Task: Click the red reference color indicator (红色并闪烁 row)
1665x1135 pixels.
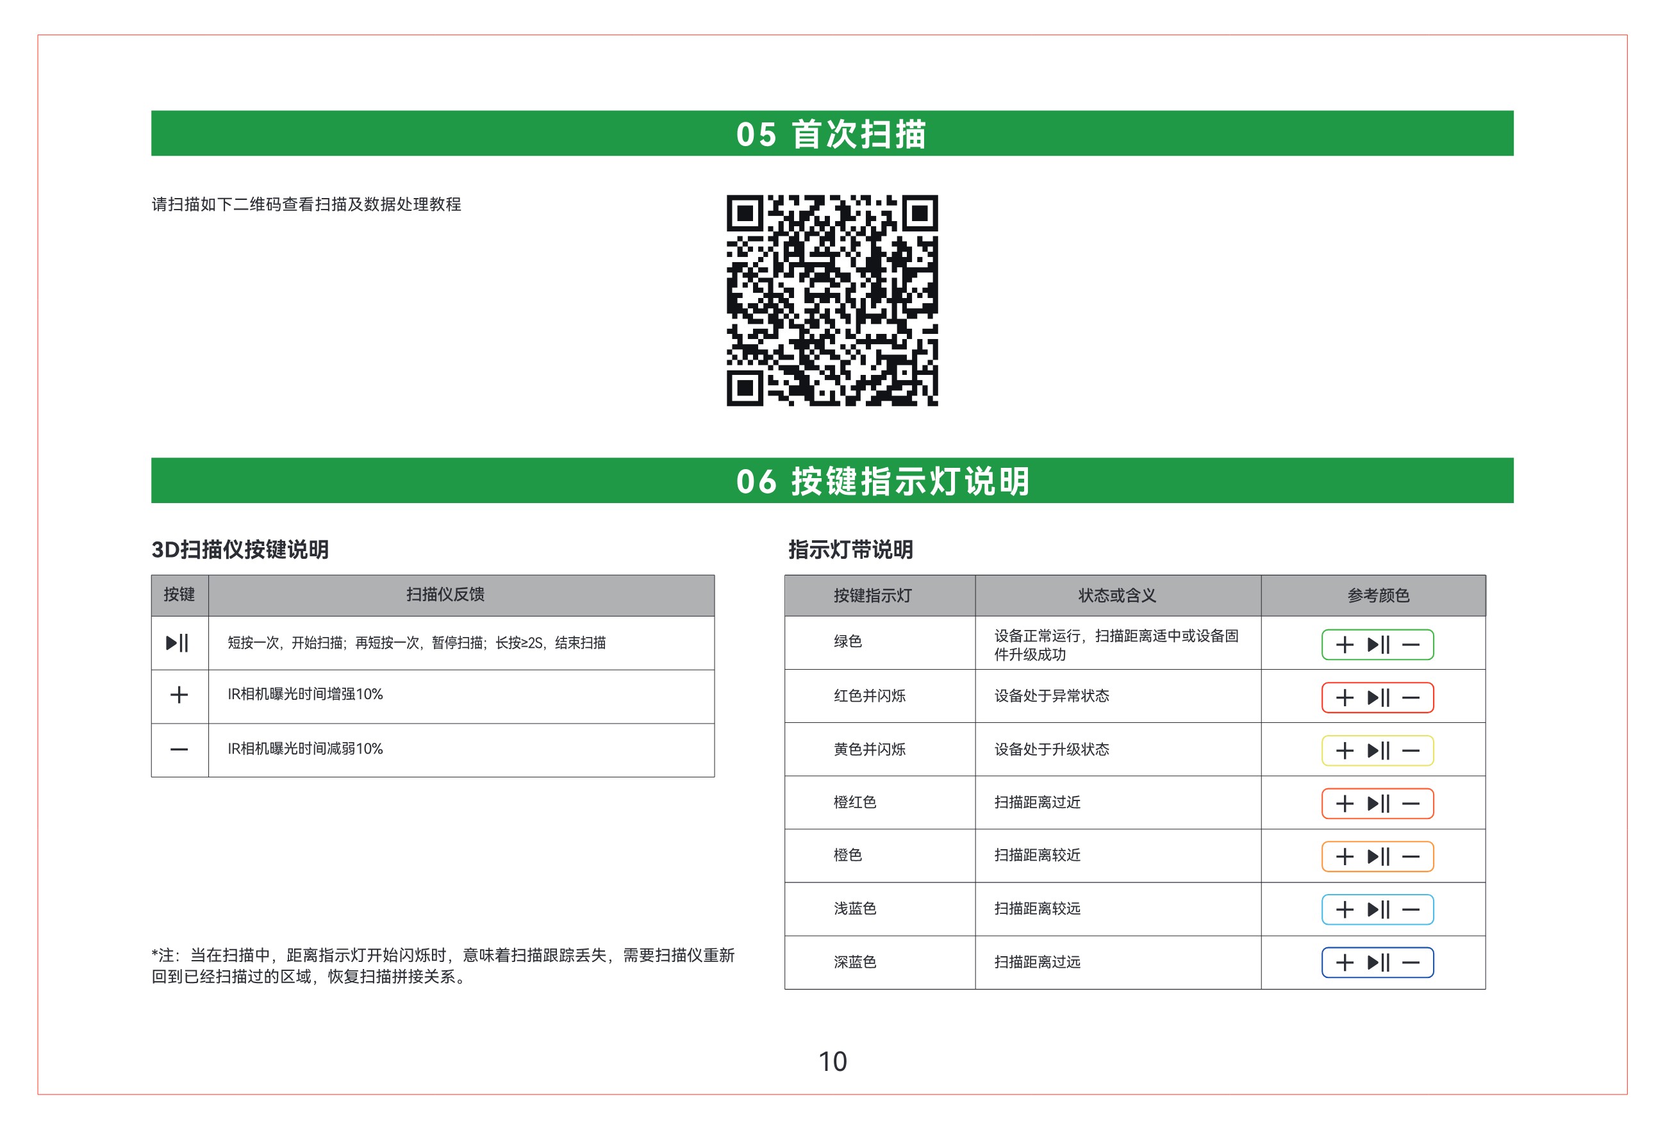Action: (x=1377, y=697)
